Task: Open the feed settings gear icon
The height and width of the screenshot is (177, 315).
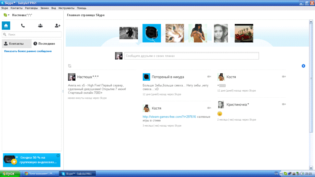Action: (303, 66)
